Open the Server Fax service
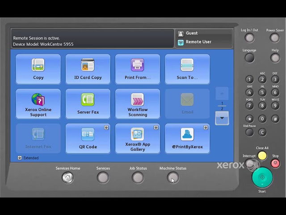Screen dimensions: 286x215 pyautogui.click(x=88, y=104)
